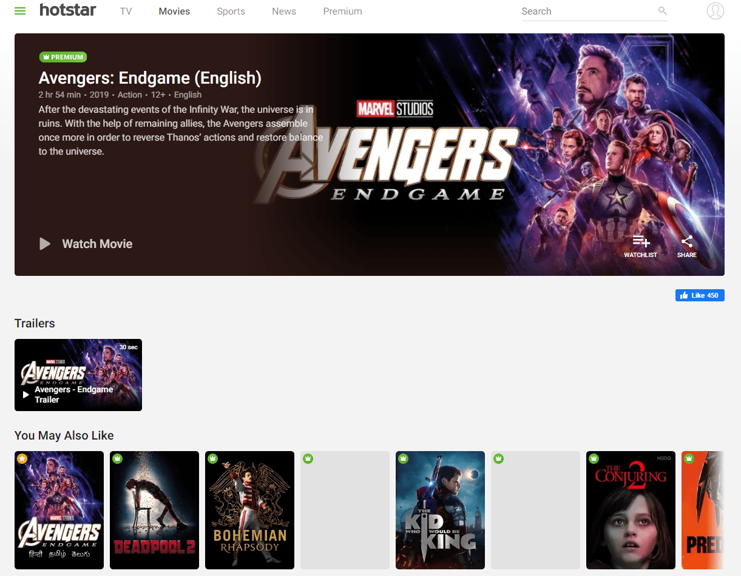Open the Avengers Endgame Hindi Tamil Telugu poster
The height and width of the screenshot is (576, 741).
click(59, 510)
